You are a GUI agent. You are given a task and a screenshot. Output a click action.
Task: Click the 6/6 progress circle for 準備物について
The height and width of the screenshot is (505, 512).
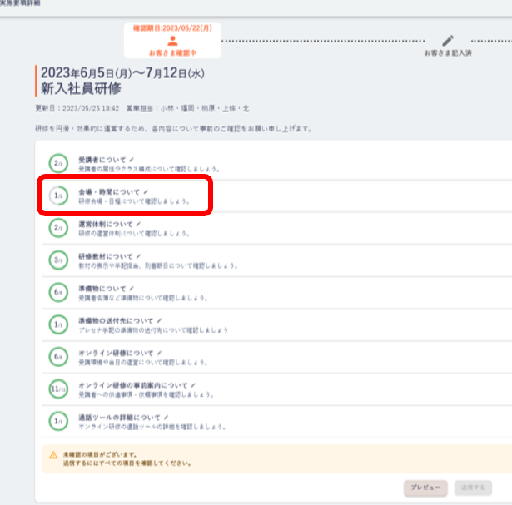tap(58, 292)
